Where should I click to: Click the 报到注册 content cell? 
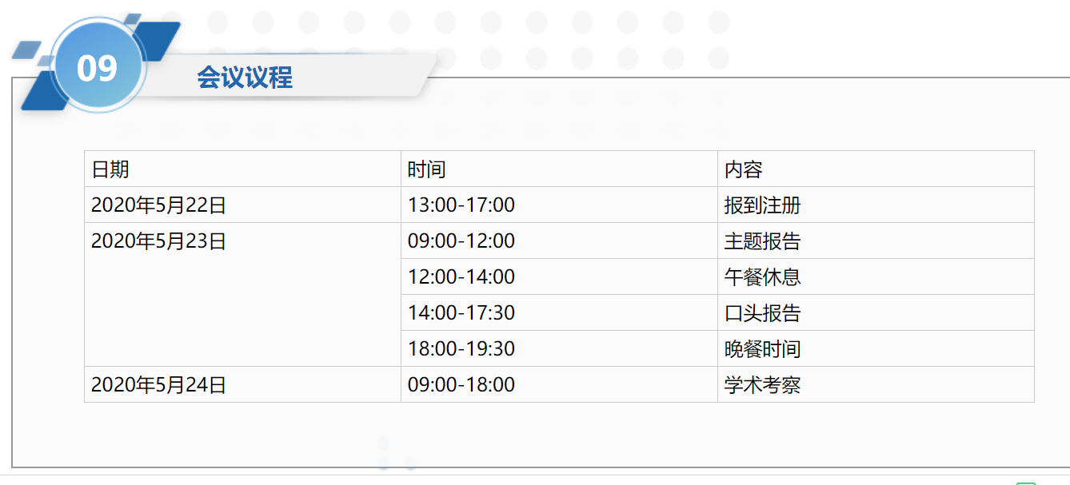876,205
